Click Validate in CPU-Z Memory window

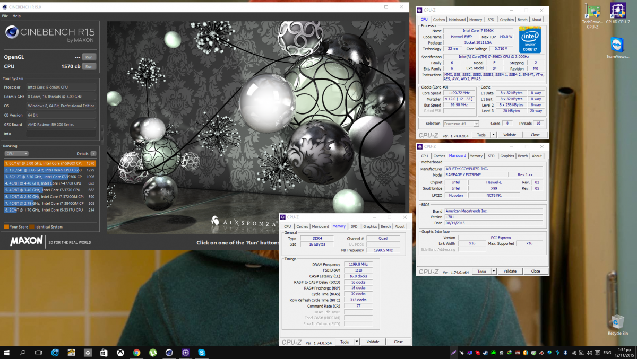coord(373,342)
